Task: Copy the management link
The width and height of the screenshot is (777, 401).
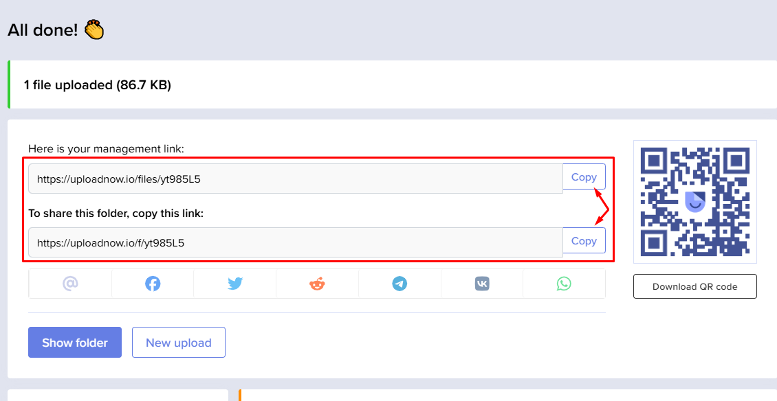Action: [584, 176]
